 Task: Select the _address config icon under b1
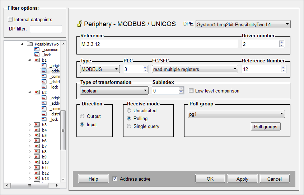(44, 71)
